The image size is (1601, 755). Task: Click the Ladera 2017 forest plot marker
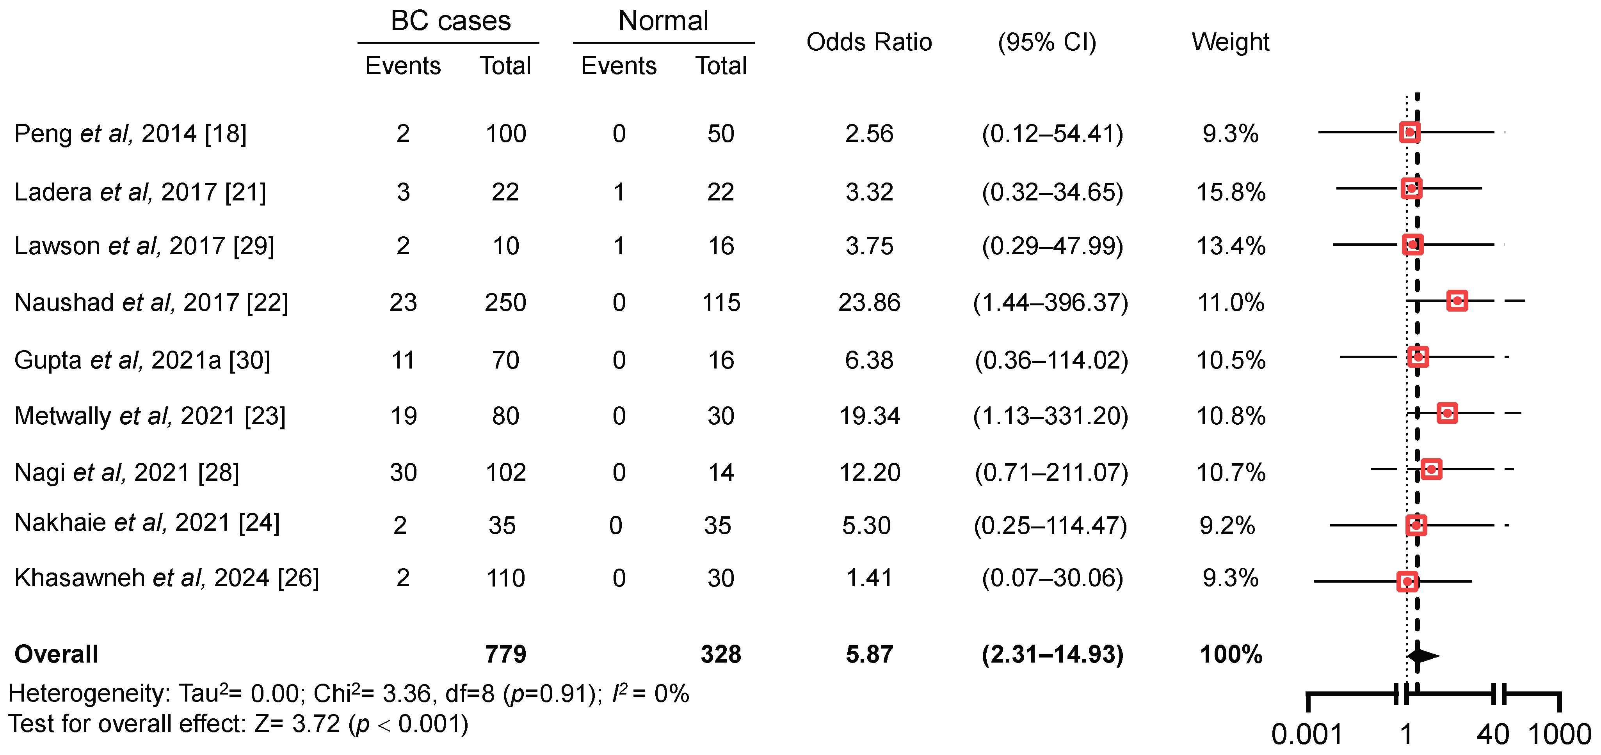(1411, 188)
